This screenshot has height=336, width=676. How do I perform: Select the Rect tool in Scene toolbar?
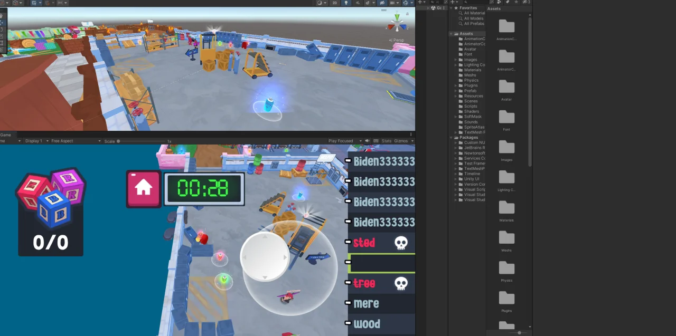pyautogui.click(x=2, y=43)
